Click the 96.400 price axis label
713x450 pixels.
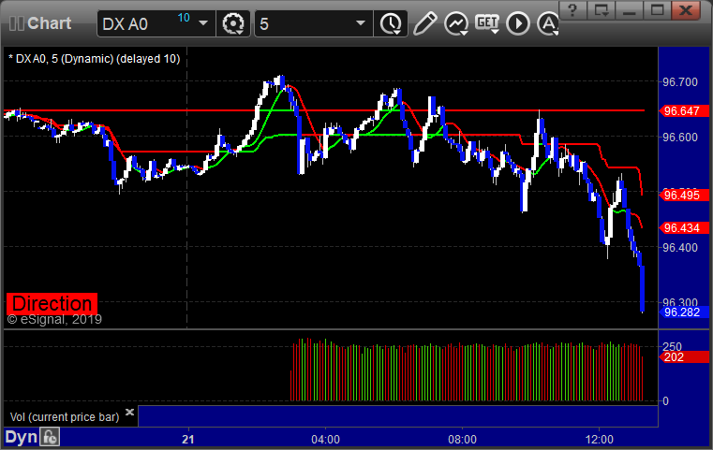pyautogui.click(x=680, y=248)
